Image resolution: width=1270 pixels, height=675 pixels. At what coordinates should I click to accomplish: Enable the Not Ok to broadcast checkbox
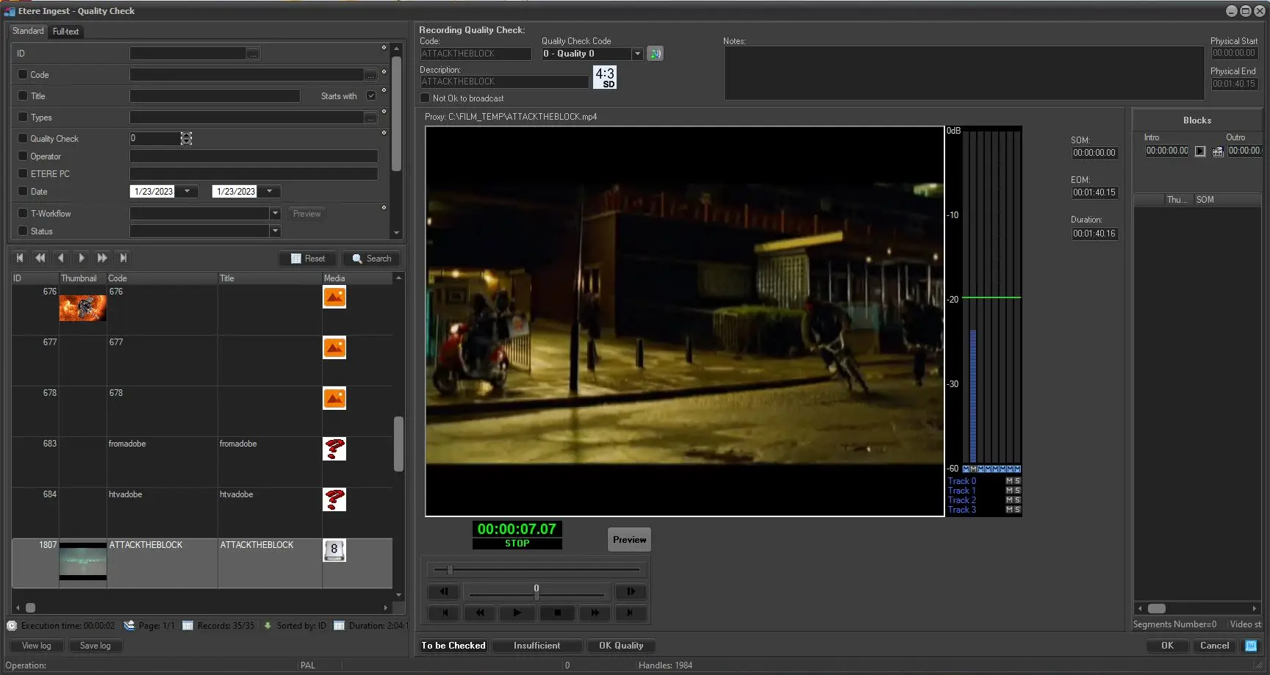pyautogui.click(x=425, y=98)
